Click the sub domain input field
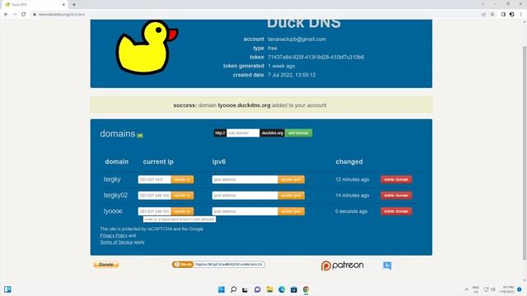The height and width of the screenshot is (296, 527). (243, 133)
